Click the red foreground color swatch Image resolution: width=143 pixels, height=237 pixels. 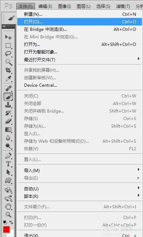tap(6, 230)
